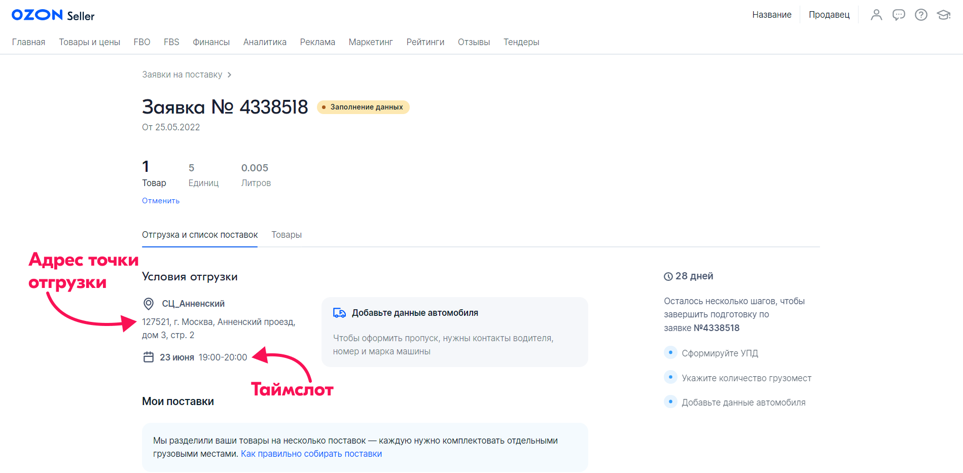Click the location pin icon near СЦ_Анненский
Screen dimensions: 963x473
tap(149, 304)
